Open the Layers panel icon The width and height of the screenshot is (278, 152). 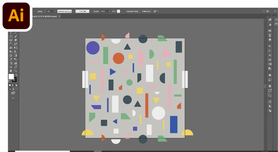point(270,86)
